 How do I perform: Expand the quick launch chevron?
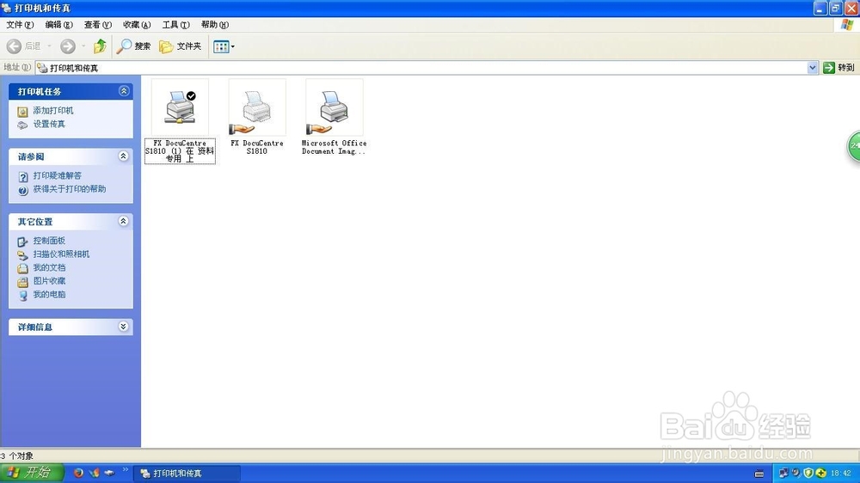[125, 470]
